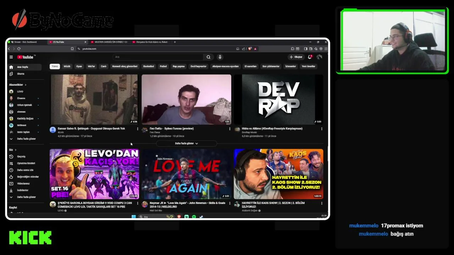Expand Daha fazla göster under subscriptions
Screen dimensions: 454x255
coord(25,139)
